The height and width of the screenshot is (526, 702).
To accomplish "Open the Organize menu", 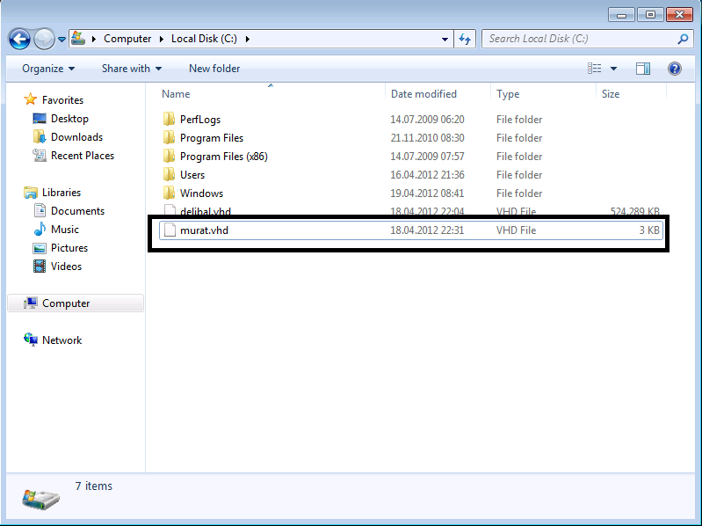I will (48, 69).
